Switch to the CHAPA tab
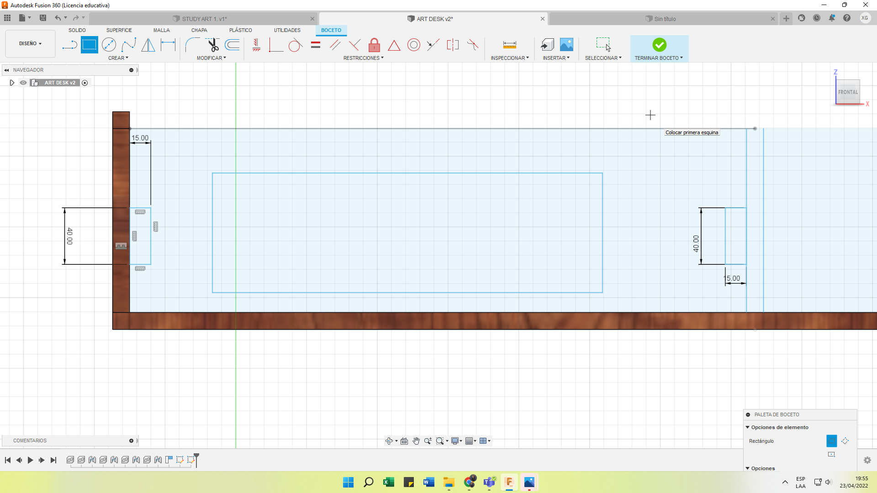 [x=199, y=30]
